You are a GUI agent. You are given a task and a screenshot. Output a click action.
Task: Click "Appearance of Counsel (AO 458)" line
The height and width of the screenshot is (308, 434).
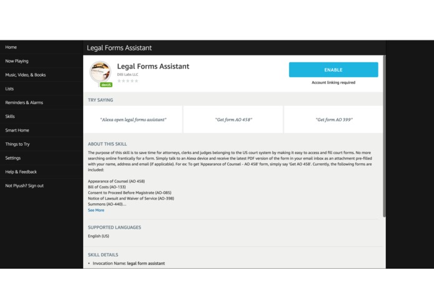[116, 181]
